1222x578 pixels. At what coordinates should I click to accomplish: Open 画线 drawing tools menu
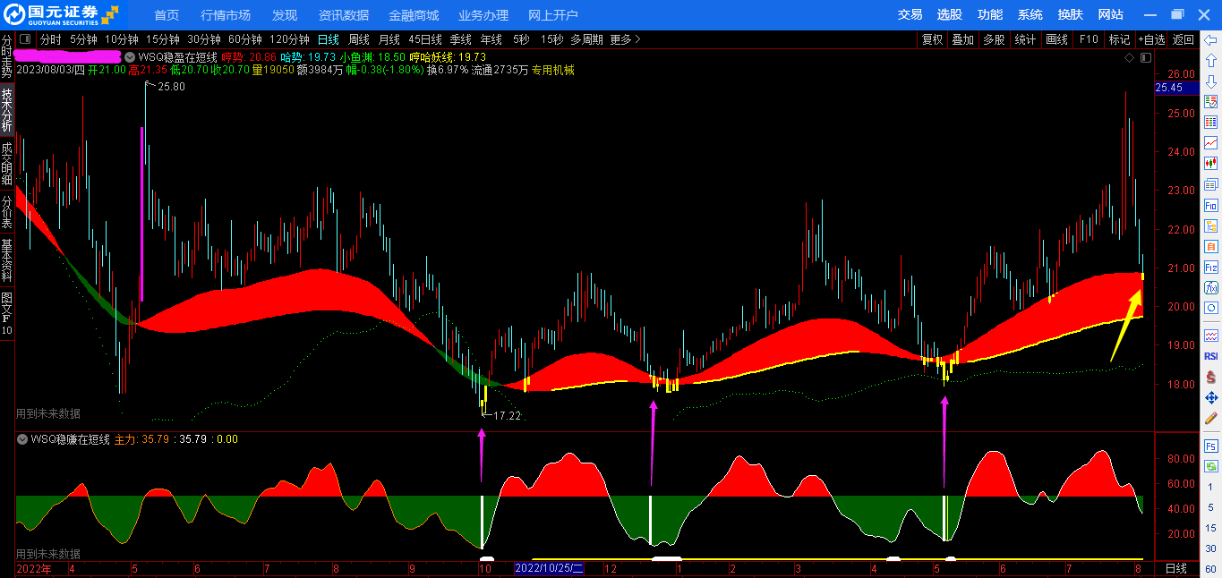pos(1057,39)
